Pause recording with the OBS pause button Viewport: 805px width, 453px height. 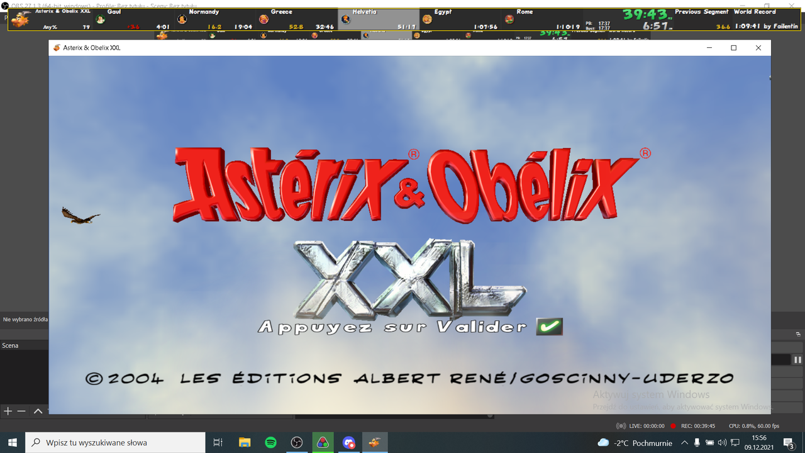coord(797,360)
